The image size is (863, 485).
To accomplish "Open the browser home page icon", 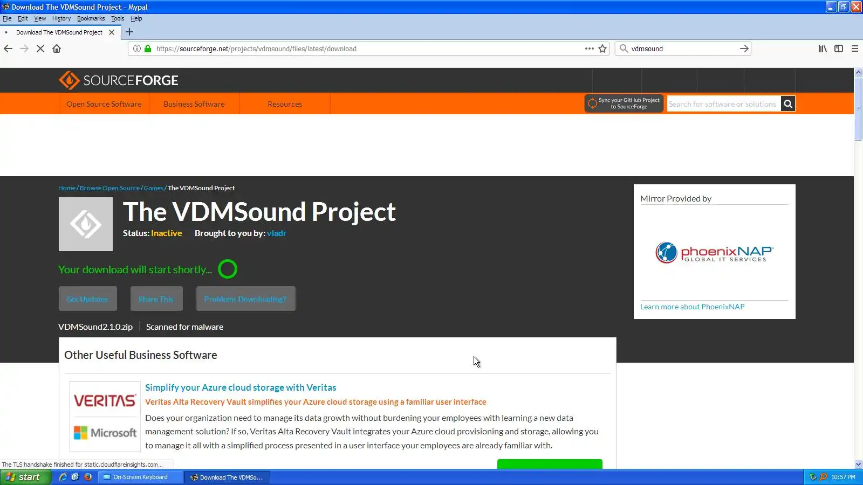I will point(57,48).
